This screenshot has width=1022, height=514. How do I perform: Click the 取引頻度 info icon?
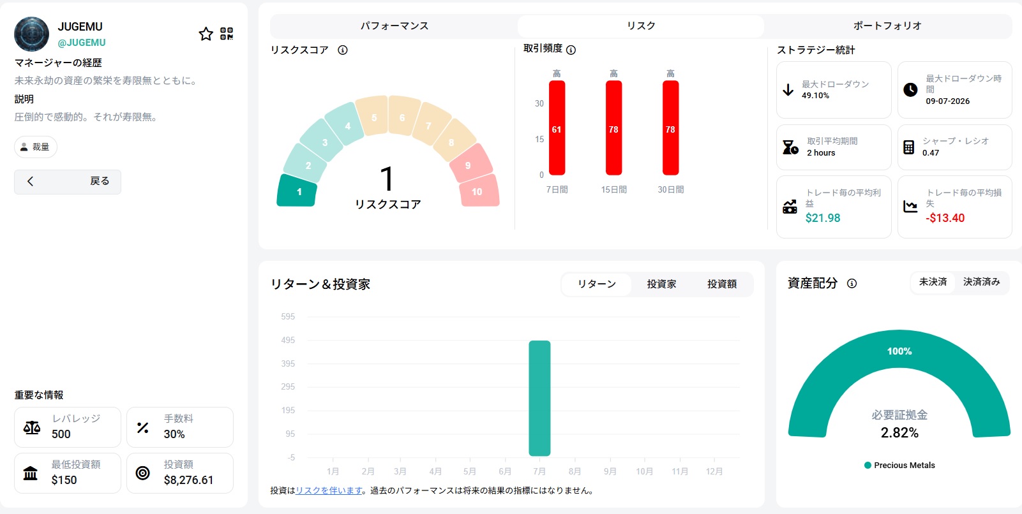point(571,50)
